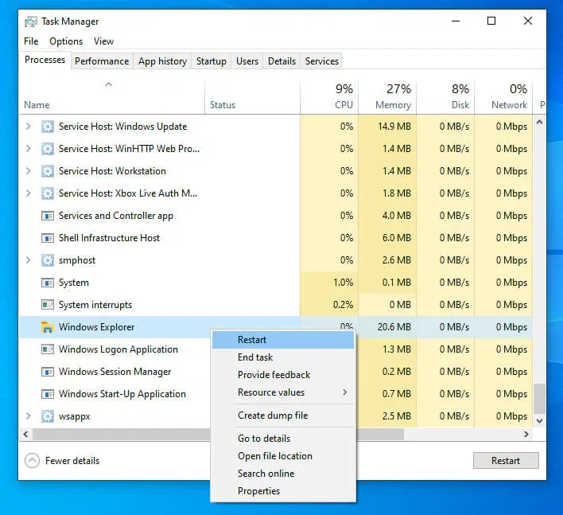Click the Task Manager title bar icon
Image resolution: width=563 pixels, height=515 pixels.
point(31,21)
